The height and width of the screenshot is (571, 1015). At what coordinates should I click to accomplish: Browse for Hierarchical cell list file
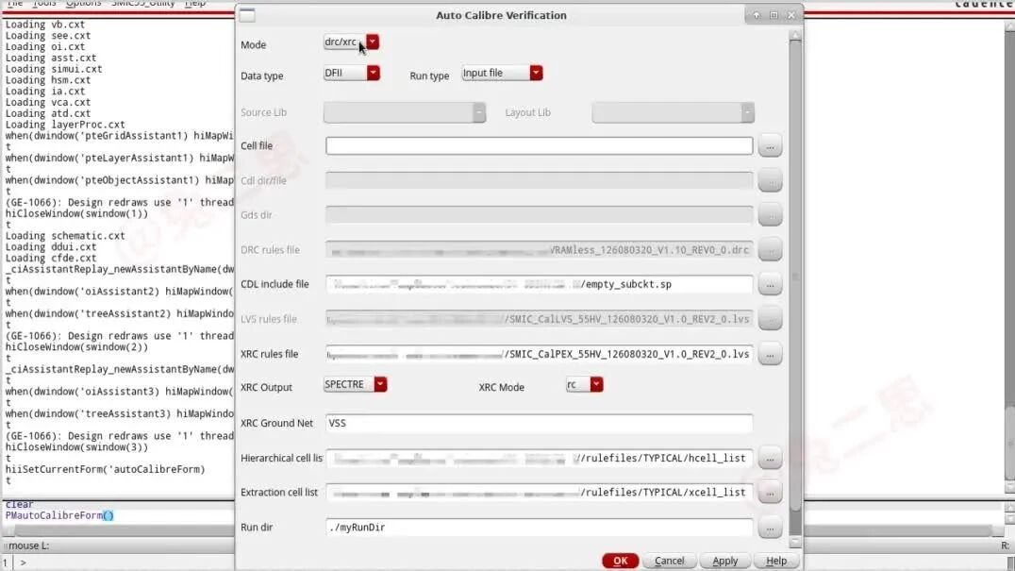coord(770,459)
